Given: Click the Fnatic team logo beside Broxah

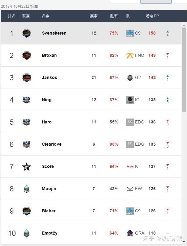Looking at the screenshot, I should 130,56.
